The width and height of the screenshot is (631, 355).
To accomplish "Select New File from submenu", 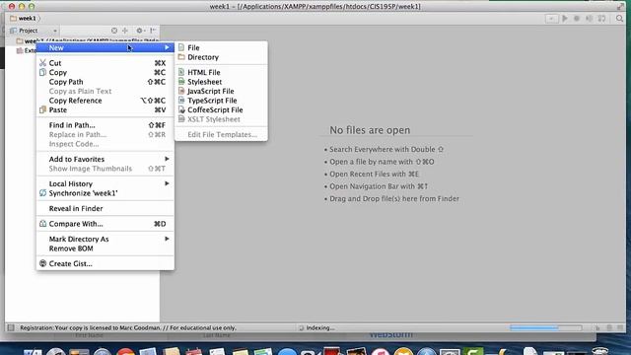I will (x=221, y=47).
